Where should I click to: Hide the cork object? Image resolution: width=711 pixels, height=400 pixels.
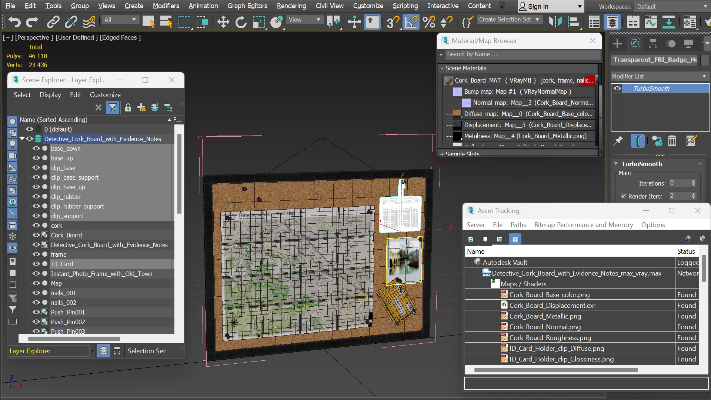click(36, 225)
